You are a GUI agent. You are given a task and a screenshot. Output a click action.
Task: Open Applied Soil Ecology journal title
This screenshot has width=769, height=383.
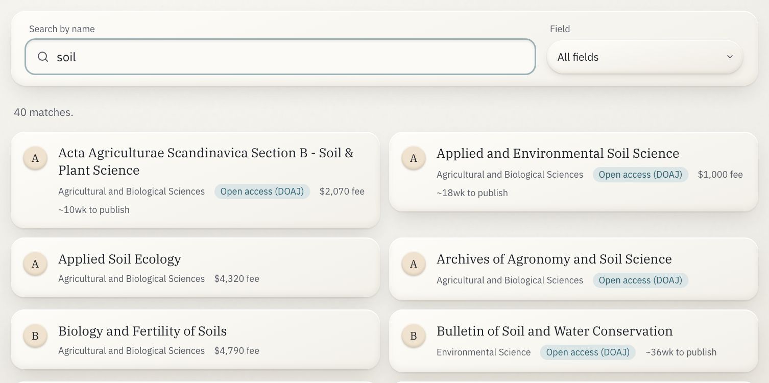tap(119, 259)
